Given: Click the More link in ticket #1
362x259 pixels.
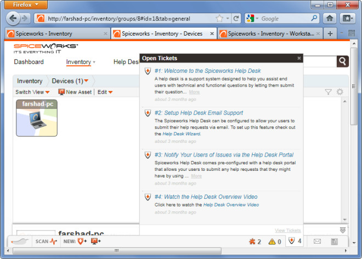Looking at the screenshot, I should [x=194, y=92].
